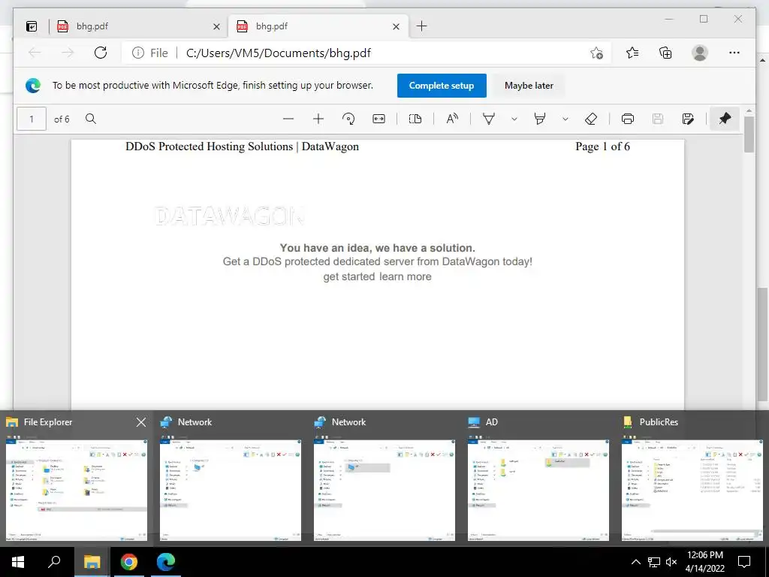Screen dimensions: 769x577
Task: Click the Save as icon
Action: (688, 119)
